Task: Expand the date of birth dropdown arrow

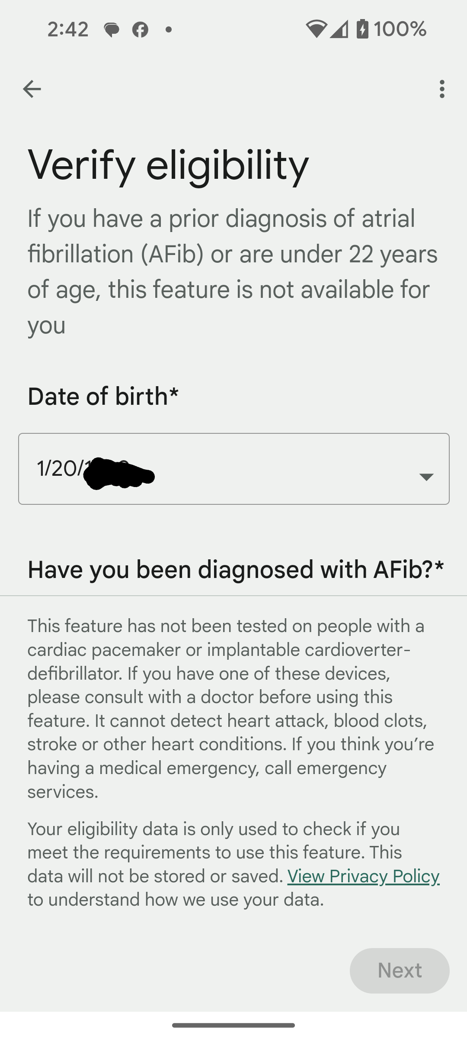Action: 426,477
